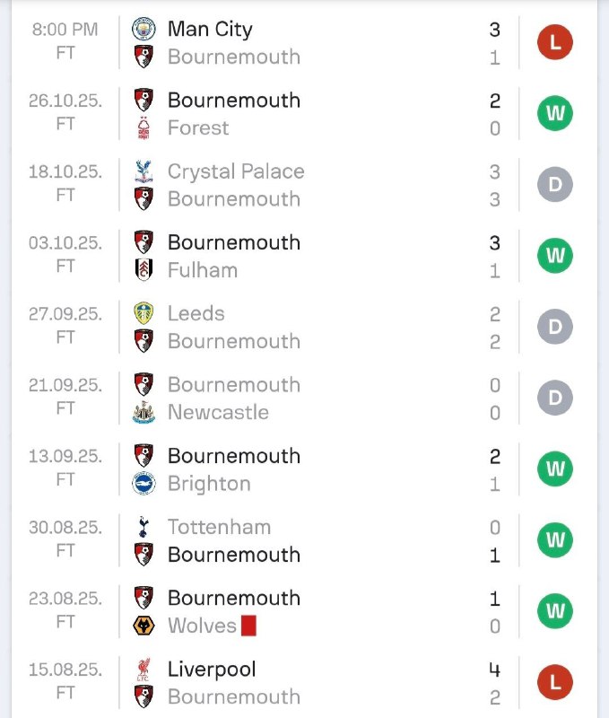The height and width of the screenshot is (718, 609).
Task: Click the red card icon beside Wolves
Action: [x=248, y=626]
